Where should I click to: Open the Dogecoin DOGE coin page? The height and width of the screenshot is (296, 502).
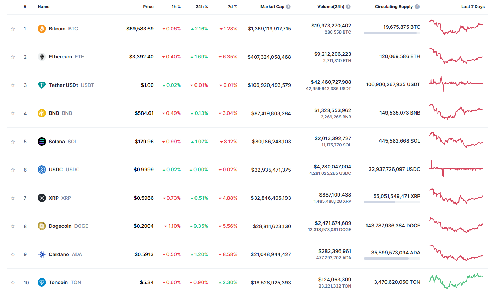68,226
